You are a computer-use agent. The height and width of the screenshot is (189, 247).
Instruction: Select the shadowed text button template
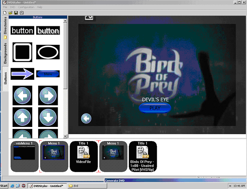(48, 30)
